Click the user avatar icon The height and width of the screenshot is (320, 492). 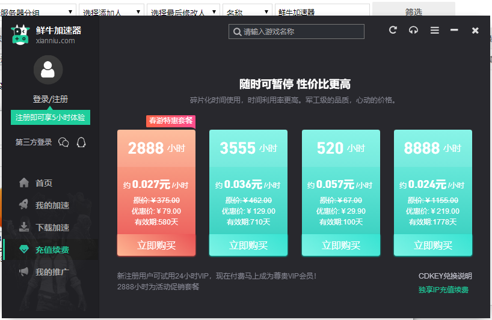pos(48,70)
